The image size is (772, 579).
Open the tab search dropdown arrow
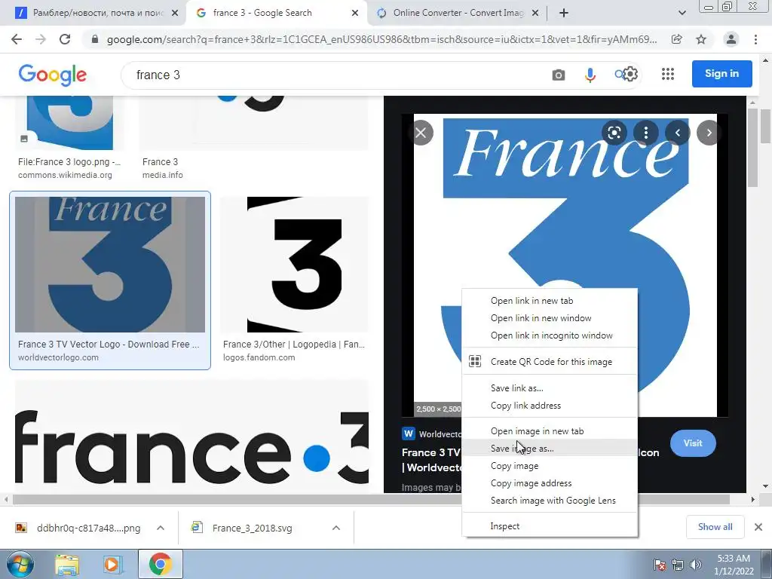[682, 13]
